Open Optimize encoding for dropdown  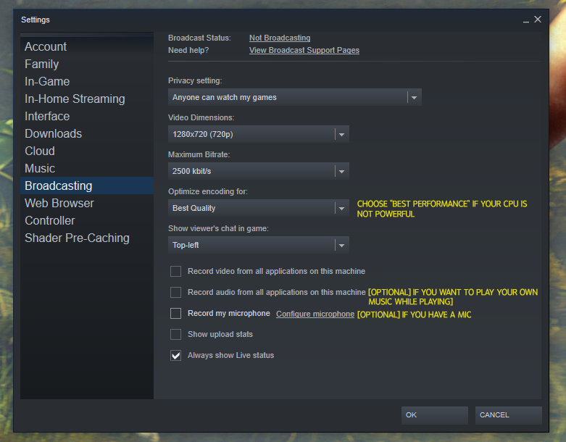click(259, 208)
